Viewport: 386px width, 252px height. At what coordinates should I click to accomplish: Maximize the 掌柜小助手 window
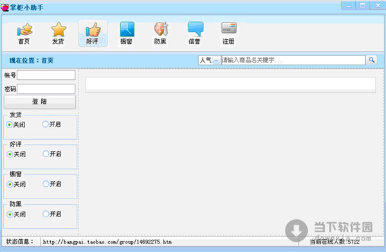[x=363, y=6]
